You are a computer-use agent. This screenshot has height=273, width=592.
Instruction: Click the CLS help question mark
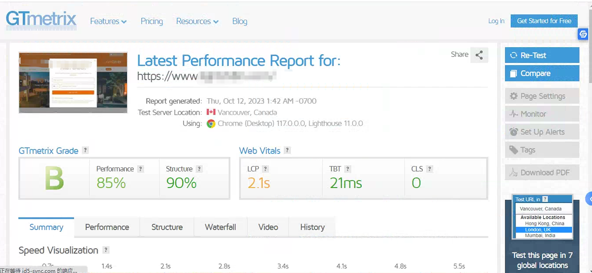(429, 169)
